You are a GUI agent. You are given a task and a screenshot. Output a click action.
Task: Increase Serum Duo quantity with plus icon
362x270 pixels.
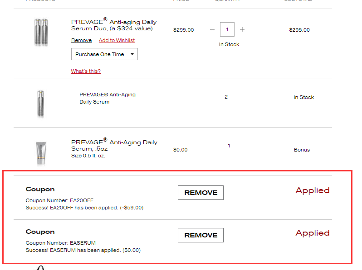click(242, 29)
